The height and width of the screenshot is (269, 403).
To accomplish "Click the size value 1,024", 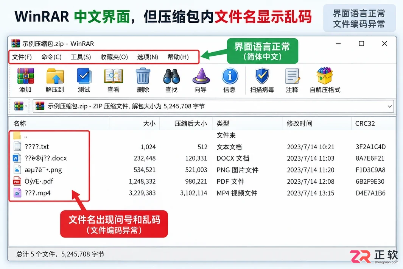I will click(148, 147).
